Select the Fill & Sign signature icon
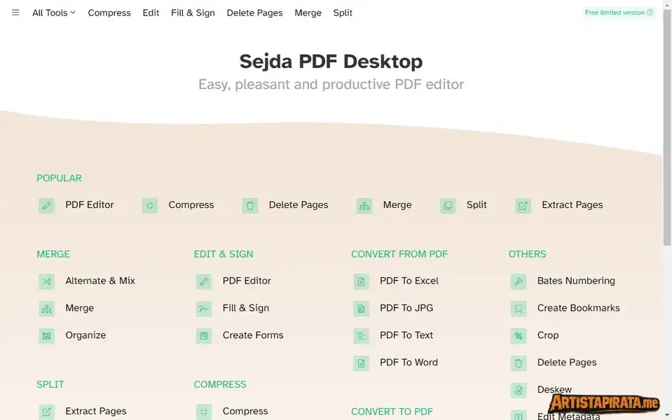 click(203, 308)
